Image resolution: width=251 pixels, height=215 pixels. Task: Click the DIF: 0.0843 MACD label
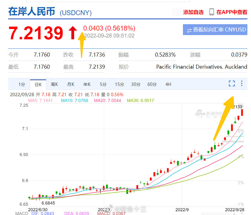[43, 213]
